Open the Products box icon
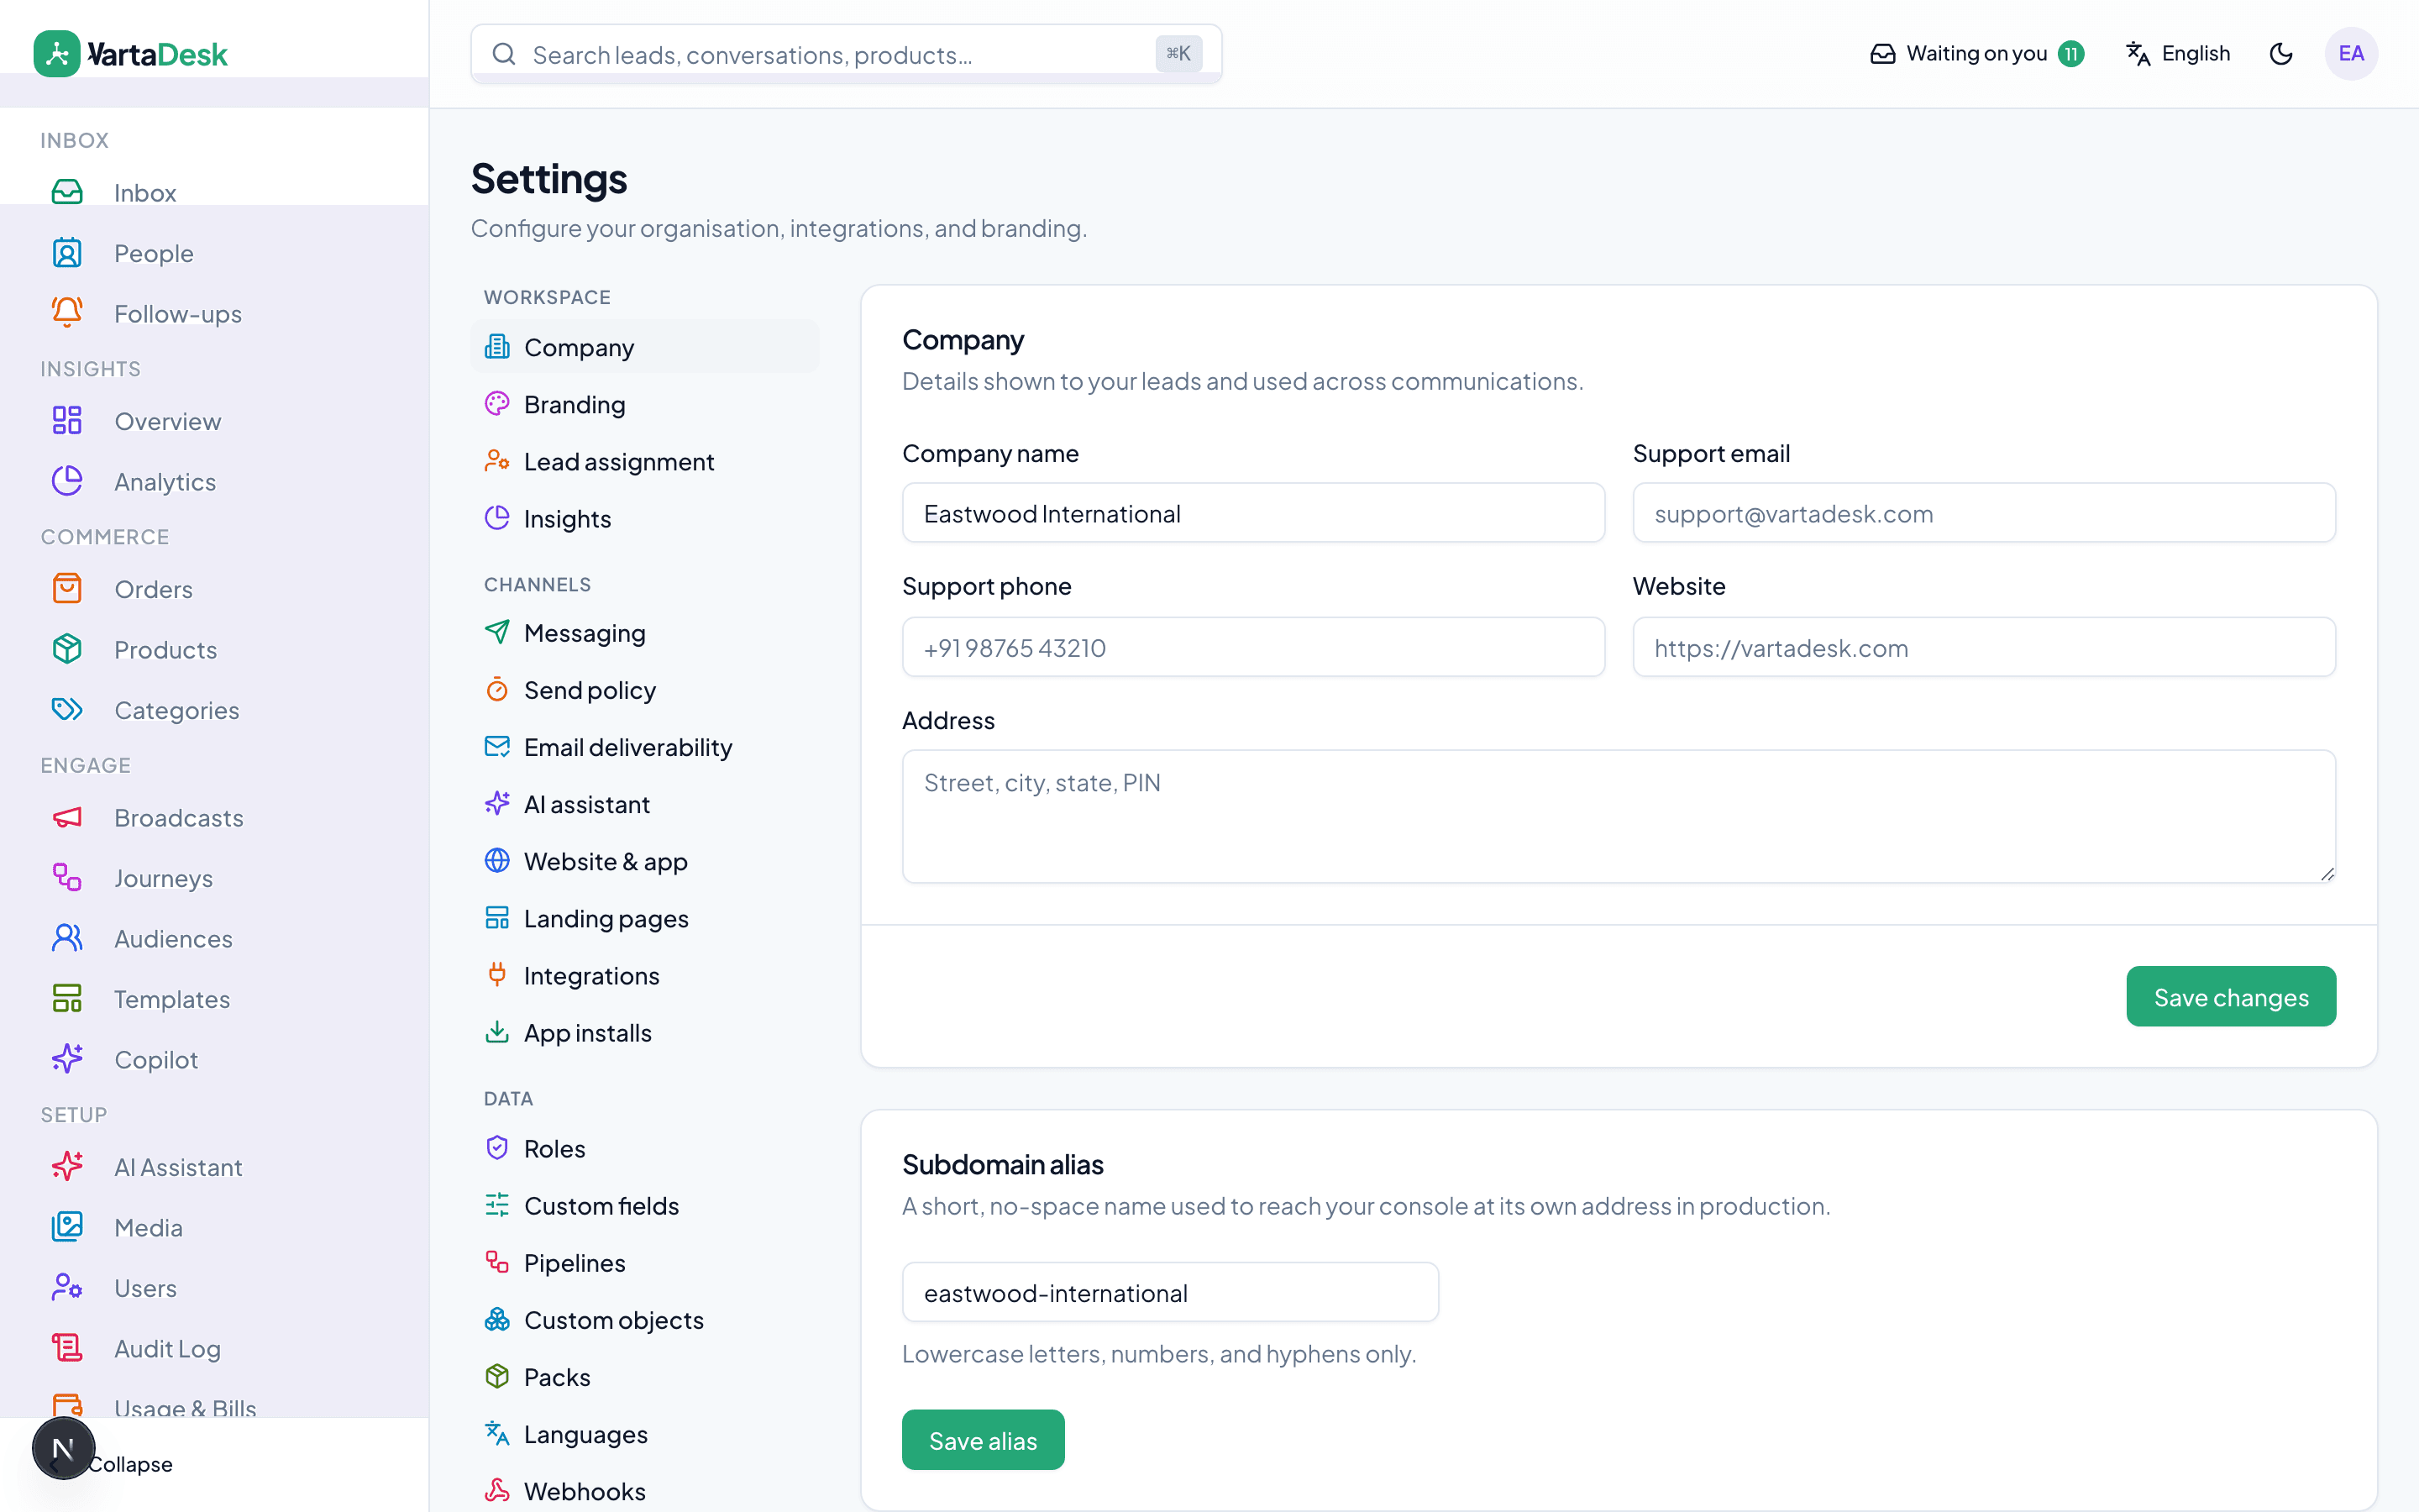 coord(67,649)
